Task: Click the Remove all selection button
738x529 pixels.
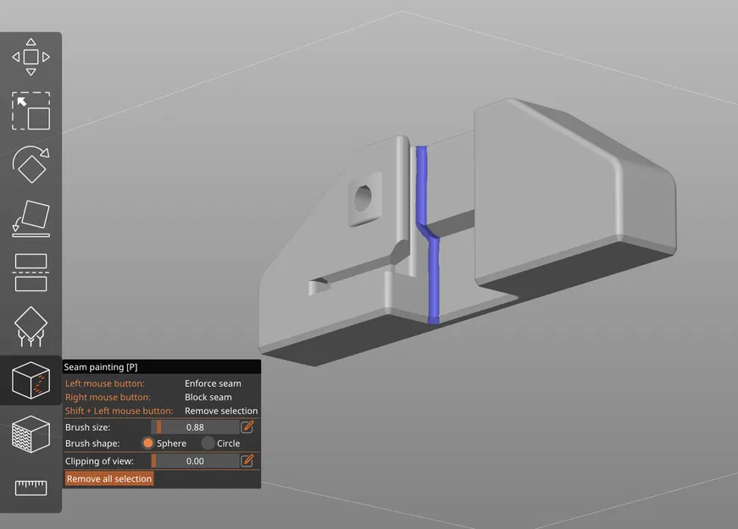Action: (109, 479)
